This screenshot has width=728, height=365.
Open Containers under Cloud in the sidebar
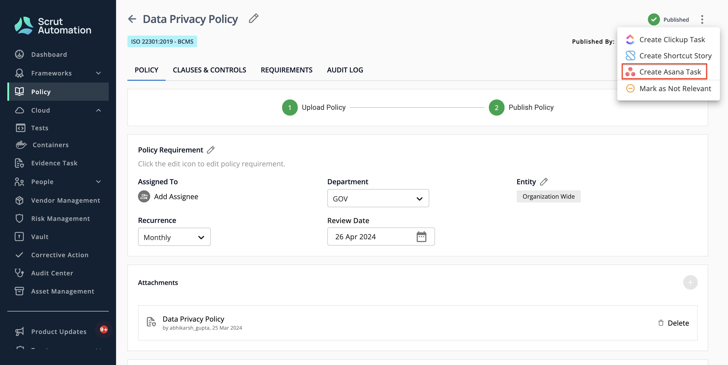(51, 145)
